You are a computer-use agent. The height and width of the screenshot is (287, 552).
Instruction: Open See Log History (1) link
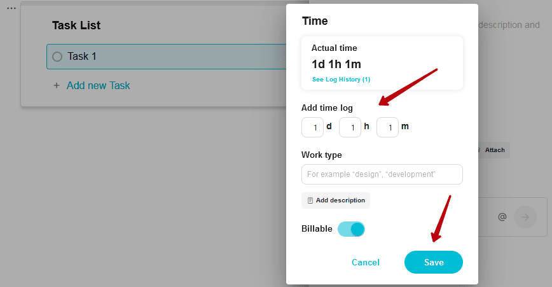341,80
